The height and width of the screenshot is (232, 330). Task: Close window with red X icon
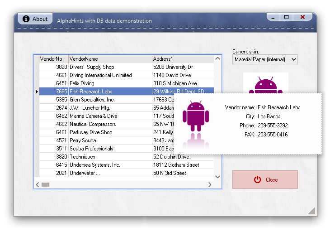coord(302,17)
